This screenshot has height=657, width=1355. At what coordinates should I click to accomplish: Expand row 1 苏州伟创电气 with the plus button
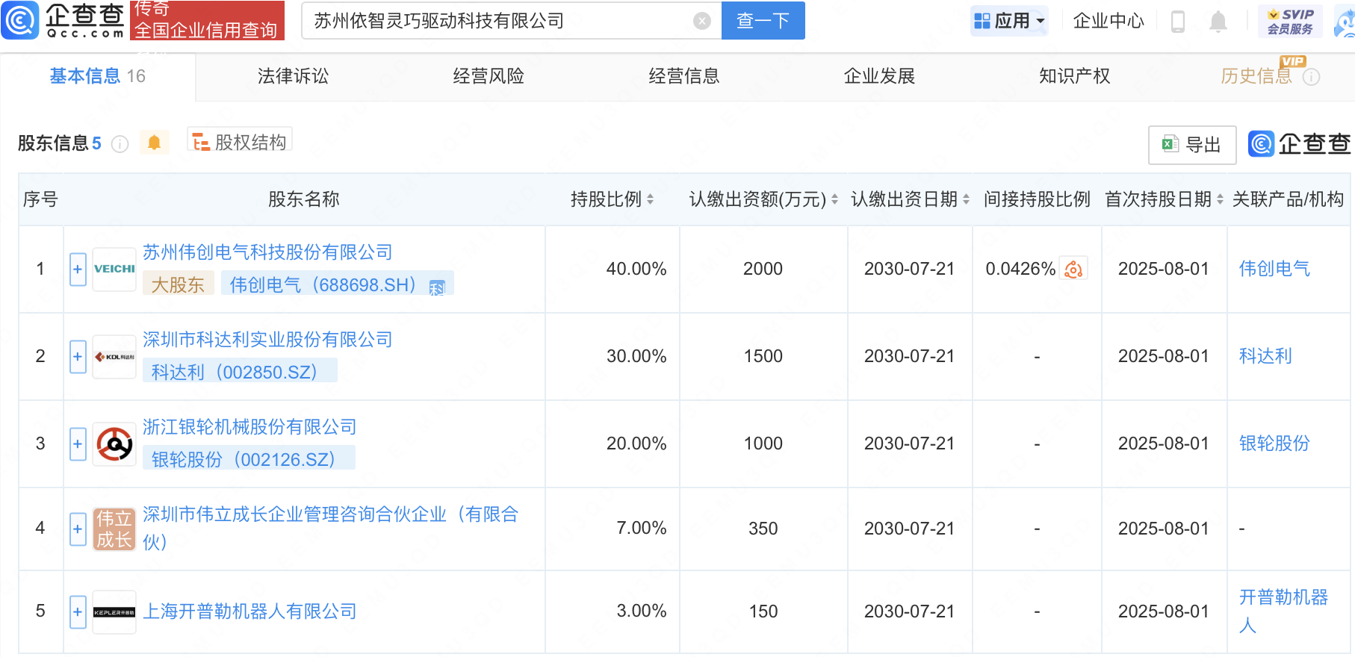click(78, 270)
